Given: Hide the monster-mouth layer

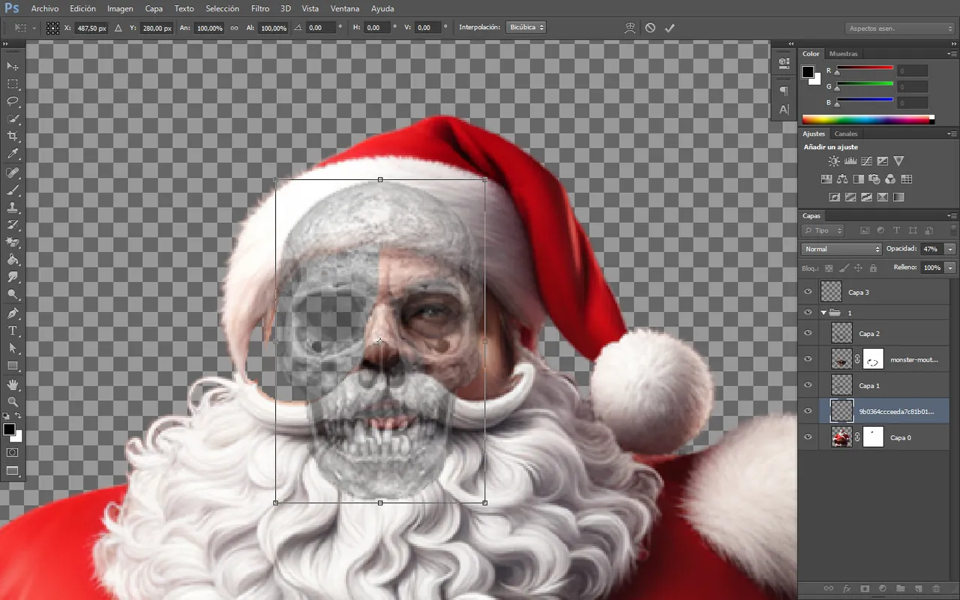Looking at the screenshot, I should coord(808,359).
